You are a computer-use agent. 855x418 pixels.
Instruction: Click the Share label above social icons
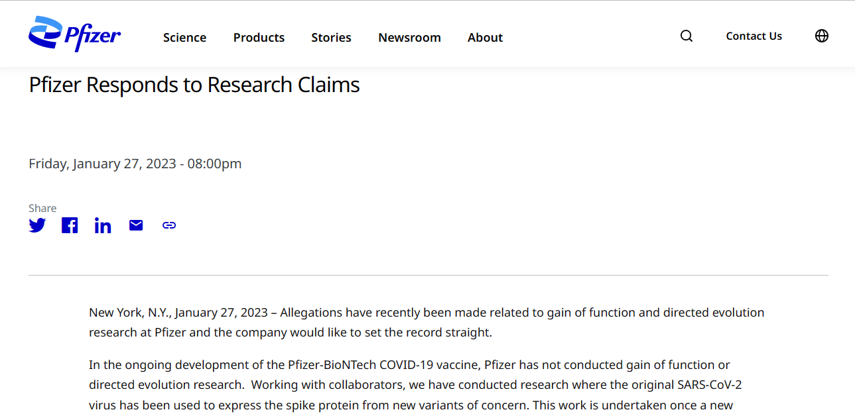pyautogui.click(x=42, y=208)
